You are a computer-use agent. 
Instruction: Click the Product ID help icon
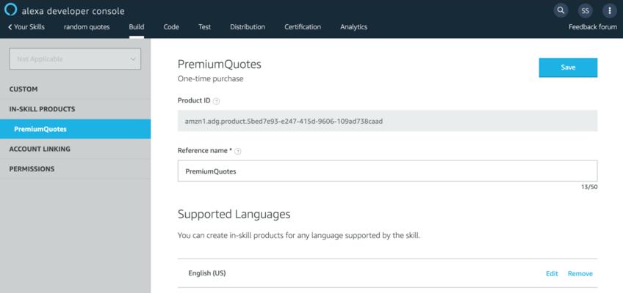[x=216, y=101]
